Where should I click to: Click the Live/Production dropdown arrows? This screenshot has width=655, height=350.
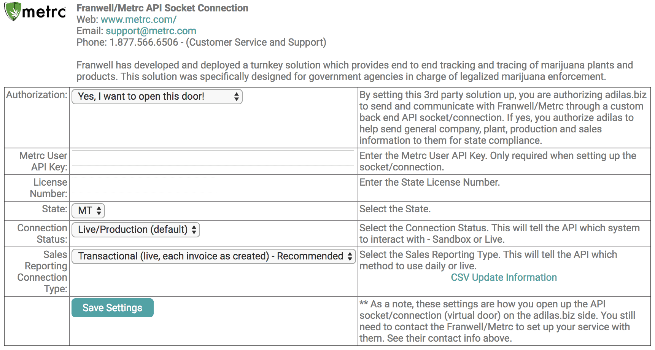click(x=194, y=230)
